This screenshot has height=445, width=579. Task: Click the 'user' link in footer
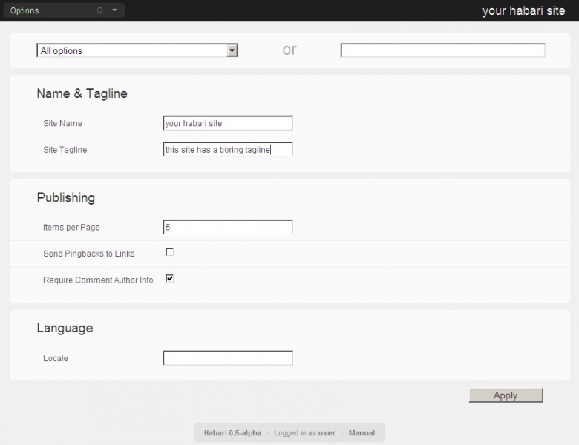pyautogui.click(x=327, y=433)
